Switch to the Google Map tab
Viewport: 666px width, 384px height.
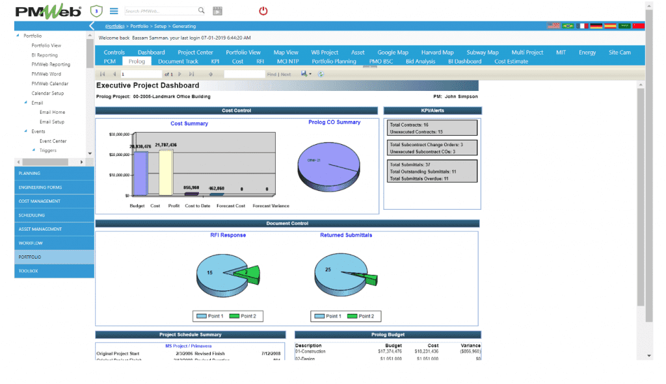[x=393, y=52]
